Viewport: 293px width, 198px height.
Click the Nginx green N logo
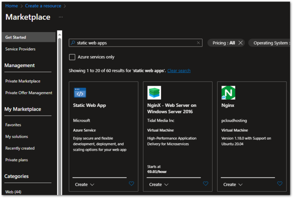(228, 93)
